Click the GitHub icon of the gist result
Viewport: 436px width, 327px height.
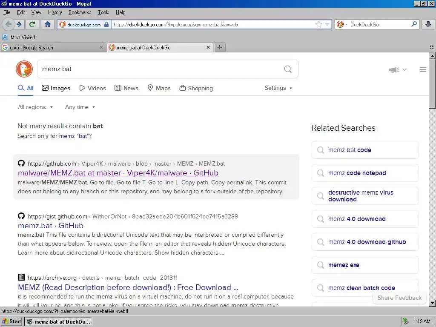[21, 216]
